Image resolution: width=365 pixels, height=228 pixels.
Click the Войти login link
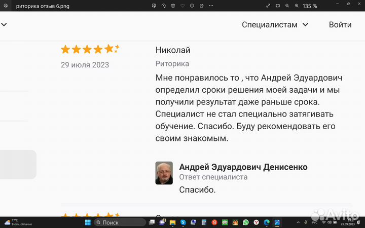click(340, 24)
